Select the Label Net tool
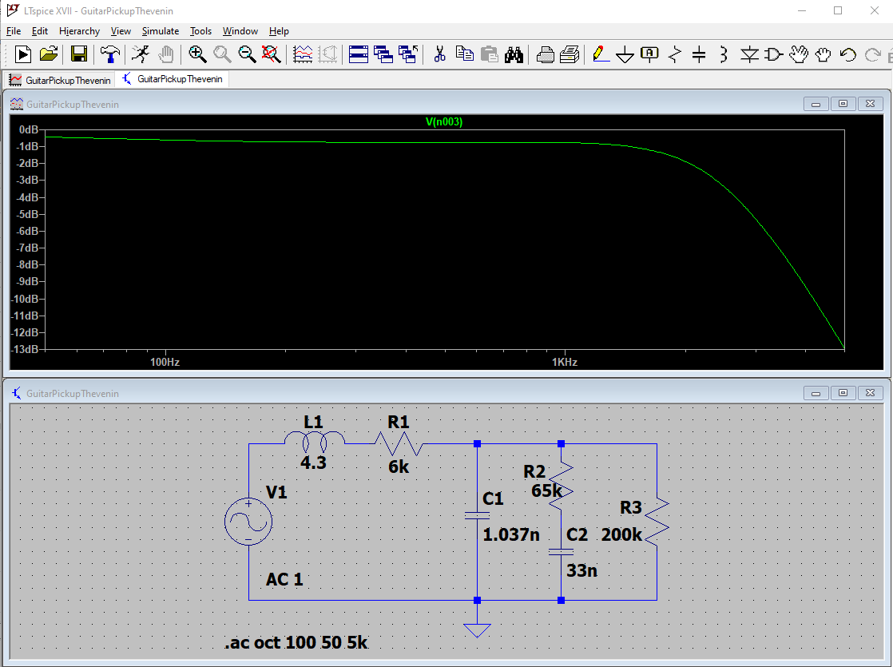The height and width of the screenshot is (667, 893). click(650, 54)
